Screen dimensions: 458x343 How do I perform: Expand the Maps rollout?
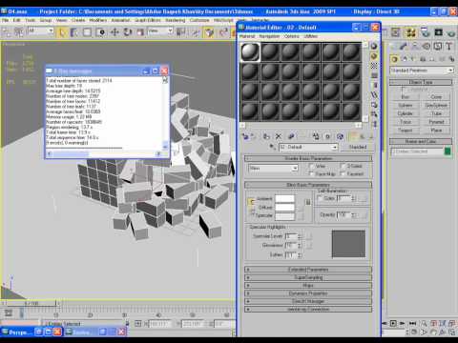click(x=308, y=286)
